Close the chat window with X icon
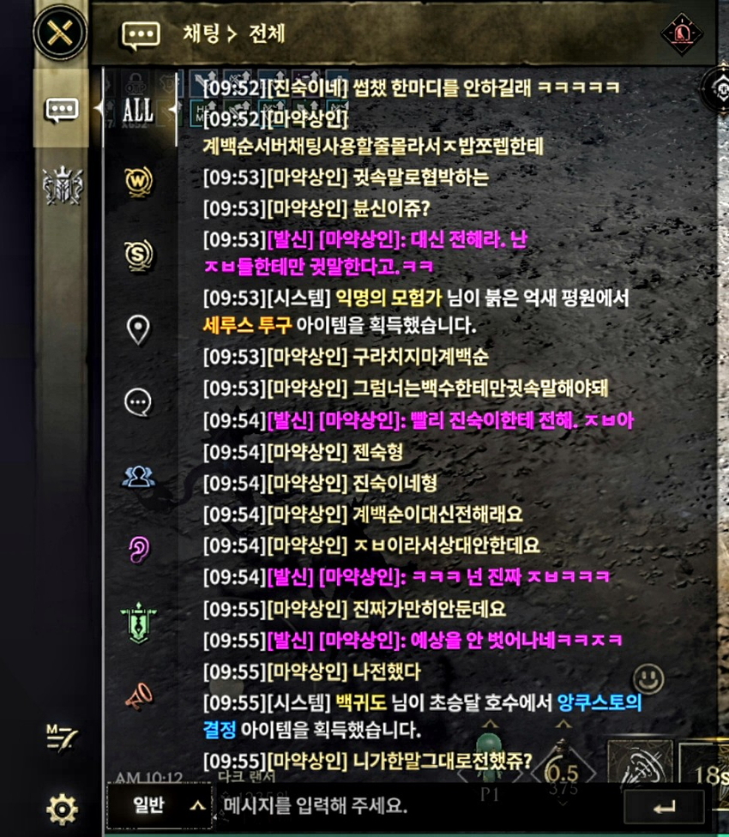 tap(60, 33)
